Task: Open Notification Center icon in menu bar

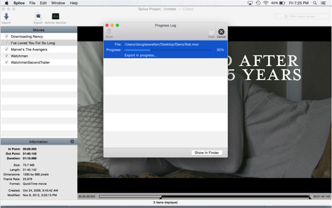Action: pos(323,3)
